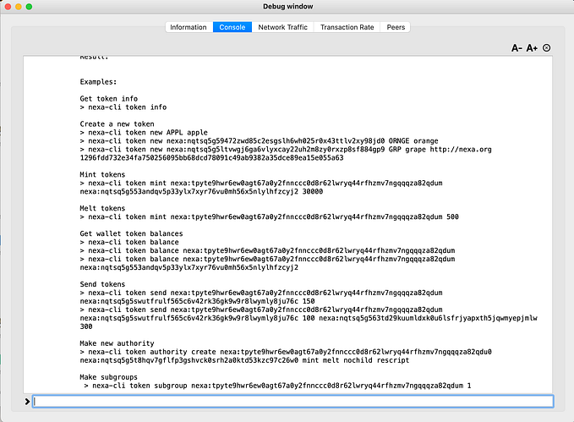Increase console font size with A+
The height and width of the screenshot is (422, 574).
pyautogui.click(x=532, y=48)
